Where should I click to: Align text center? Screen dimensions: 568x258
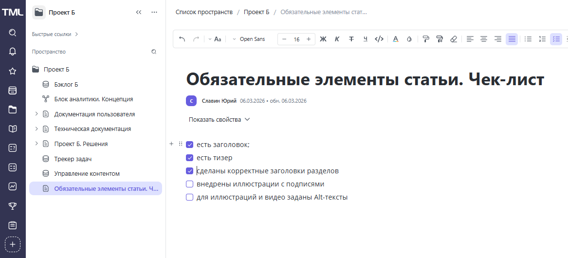tap(484, 39)
